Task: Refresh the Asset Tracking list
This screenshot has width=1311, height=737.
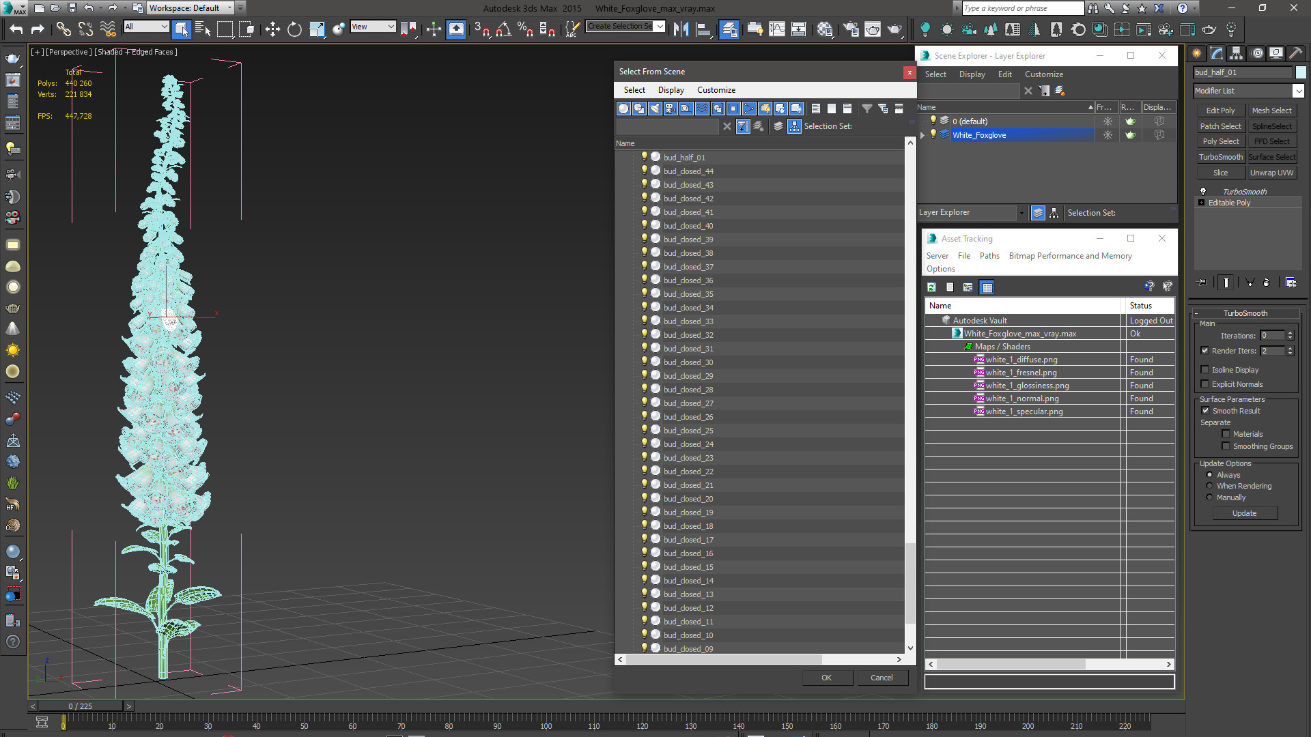Action: [x=931, y=287]
